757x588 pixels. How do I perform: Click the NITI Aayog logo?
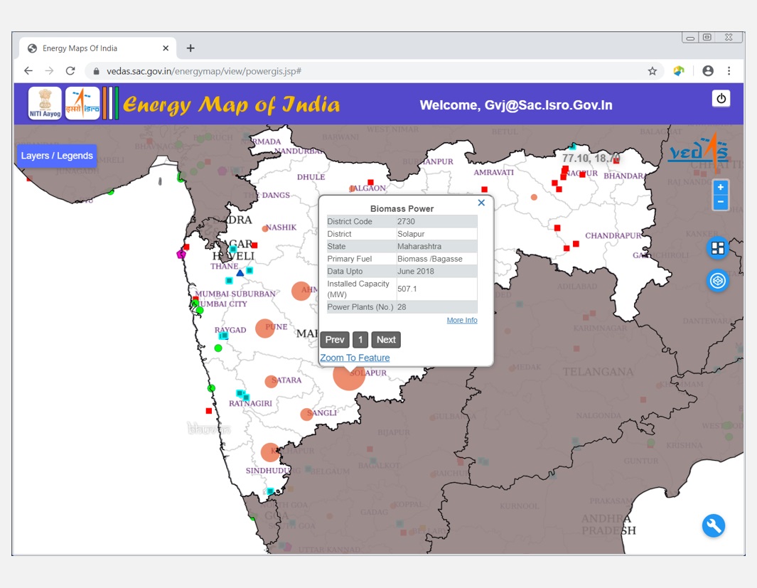click(x=45, y=103)
